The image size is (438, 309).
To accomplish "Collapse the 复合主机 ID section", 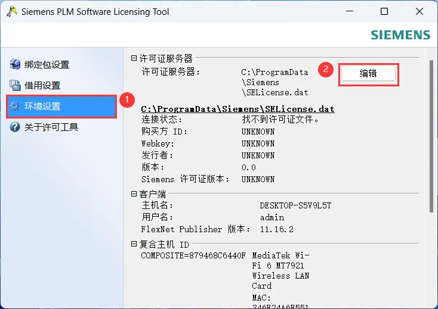I will (x=134, y=244).
